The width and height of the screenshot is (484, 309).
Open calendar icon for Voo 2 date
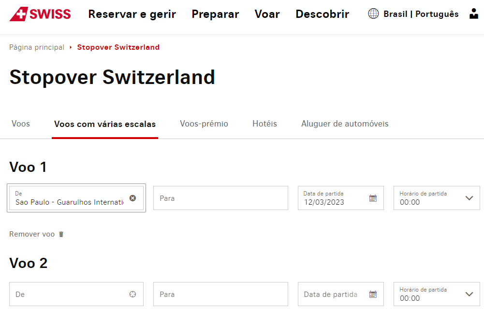tap(373, 294)
